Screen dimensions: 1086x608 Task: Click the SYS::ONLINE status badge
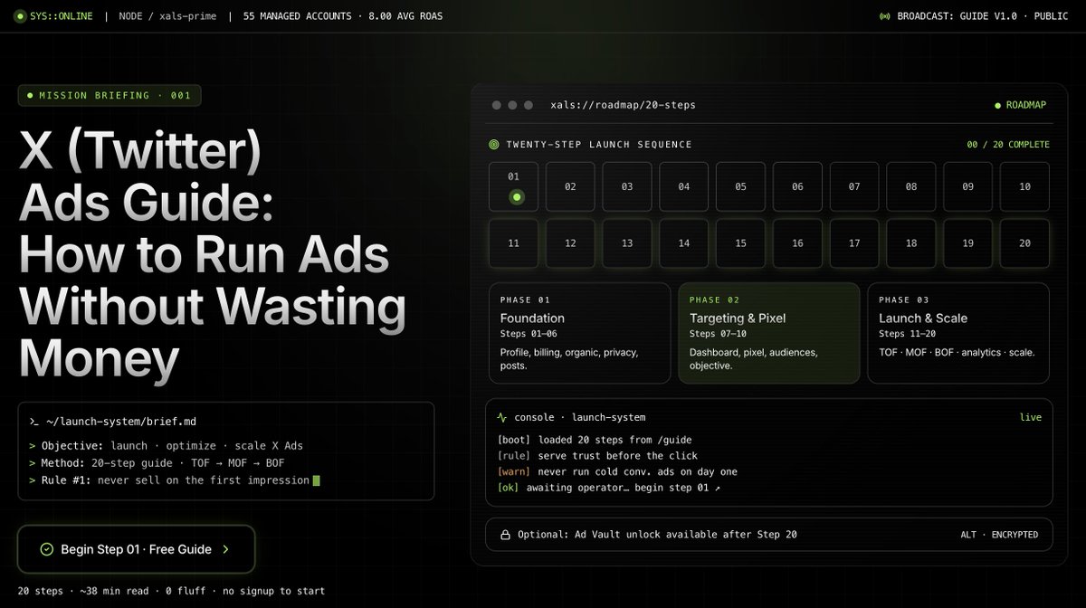click(x=54, y=15)
